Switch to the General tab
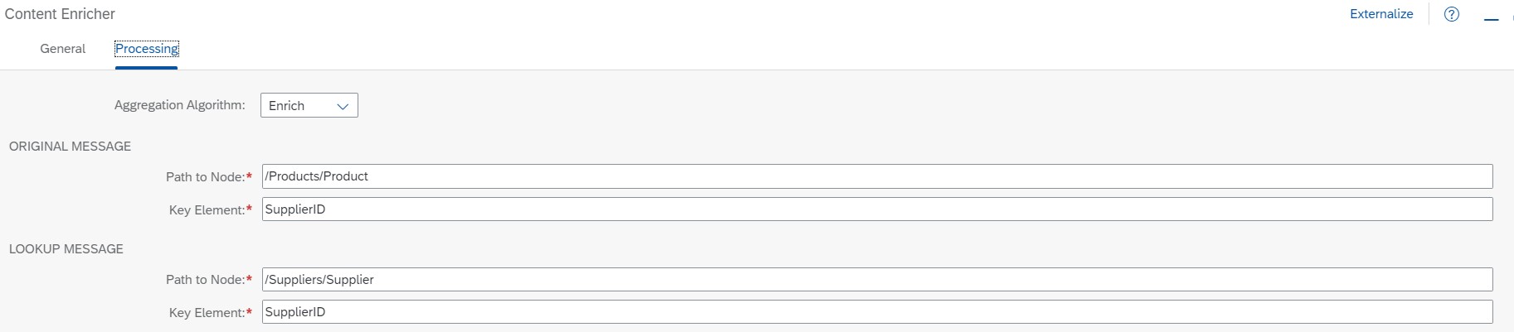Viewport: 1514px width, 332px height. coord(63,49)
